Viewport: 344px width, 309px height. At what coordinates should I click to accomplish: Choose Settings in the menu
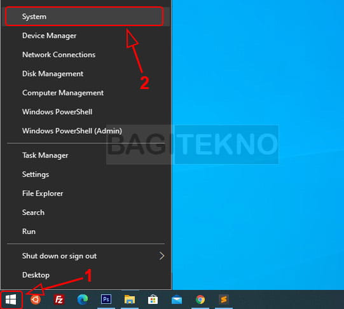click(x=86, y=175)
